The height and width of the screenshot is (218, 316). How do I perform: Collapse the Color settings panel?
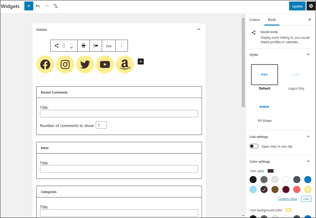tap(308, 161)
